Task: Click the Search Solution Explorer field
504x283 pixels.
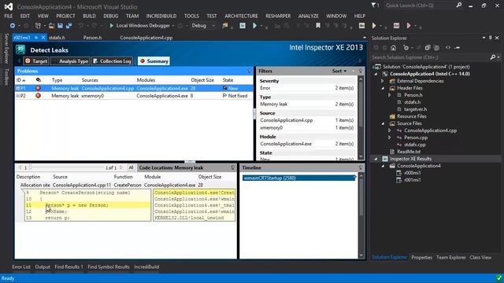Action: click(x=431, y=57)
